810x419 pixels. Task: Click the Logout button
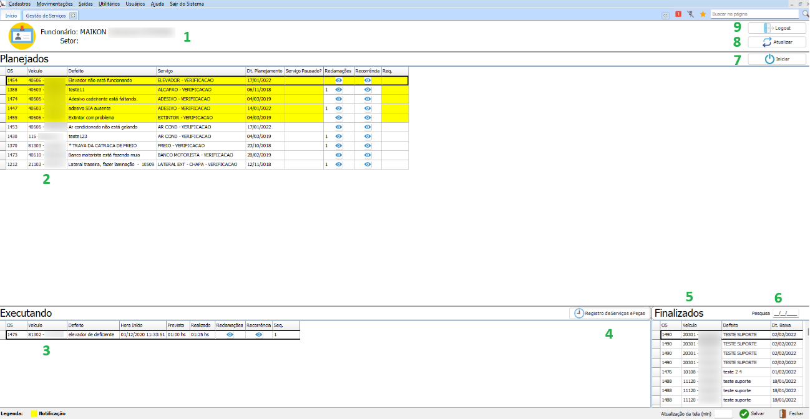[x=777, y=28]
